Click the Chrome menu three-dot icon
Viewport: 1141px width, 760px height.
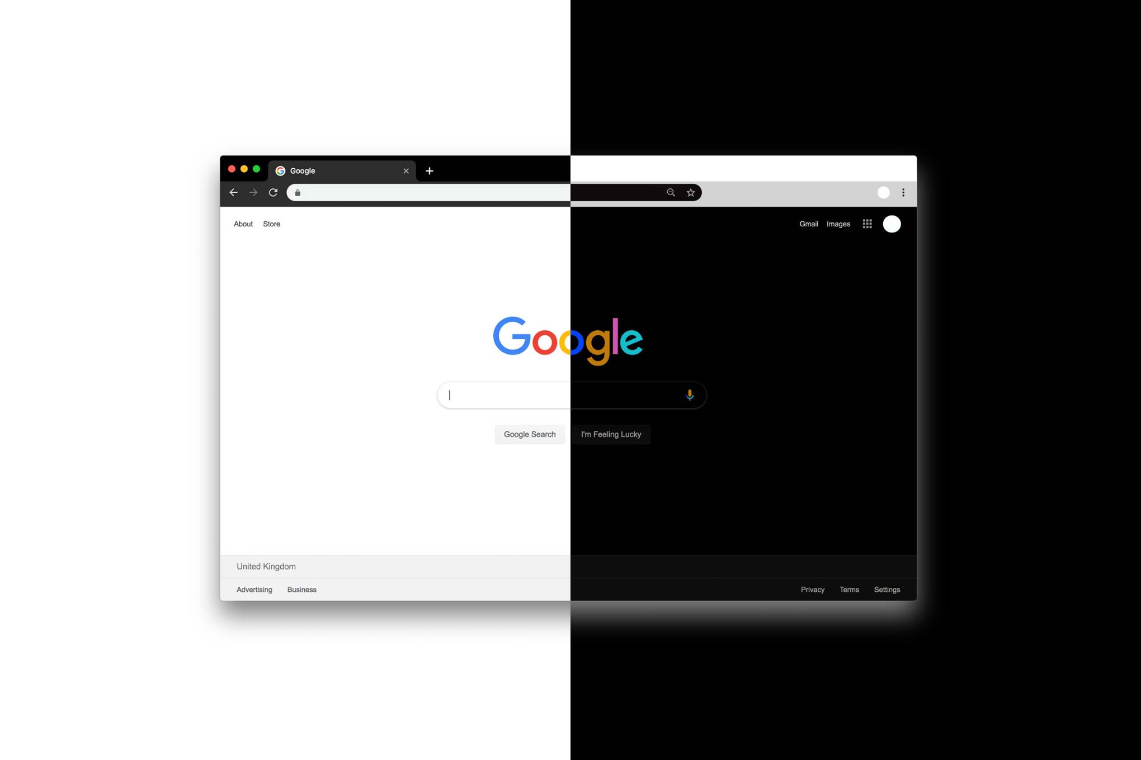903,193
